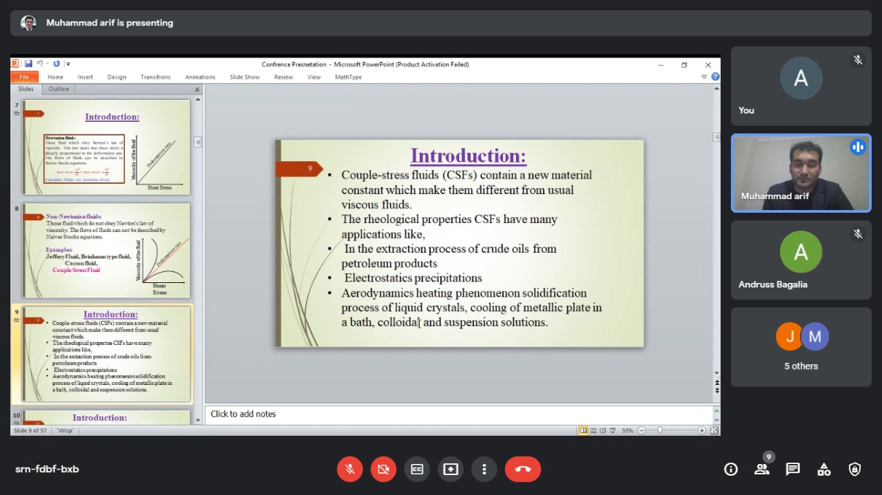Click the Undo arrow in PowerPoint

tap(39, 64)
